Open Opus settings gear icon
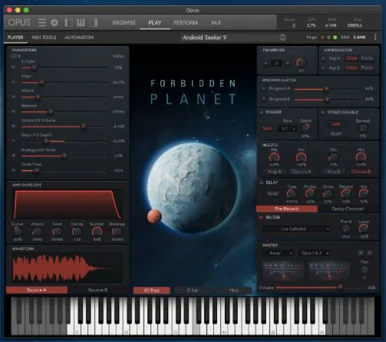 (x=54, y=23)
